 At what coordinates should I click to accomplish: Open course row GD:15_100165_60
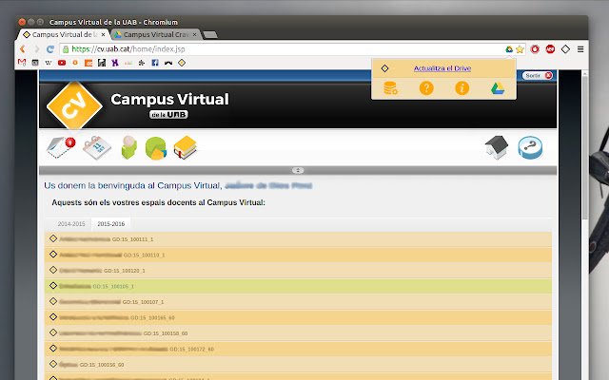click(x=298, y=317)
